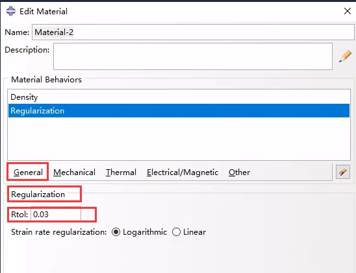
Task: Select Regularization in the Material Behaviors list
Action: [x=179, y=110]
